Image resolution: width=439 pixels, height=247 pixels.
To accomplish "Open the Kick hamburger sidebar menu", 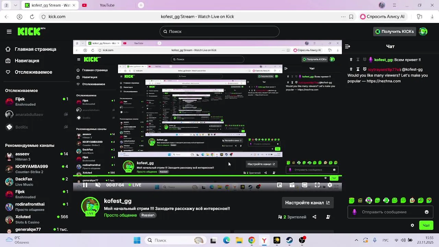I will pos(9,32).
